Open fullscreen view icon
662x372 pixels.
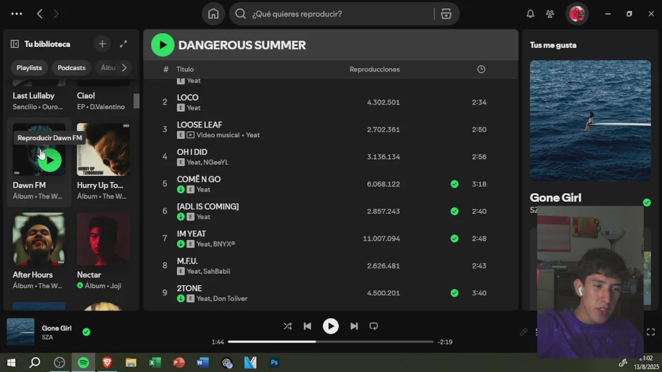coord(651,332)
